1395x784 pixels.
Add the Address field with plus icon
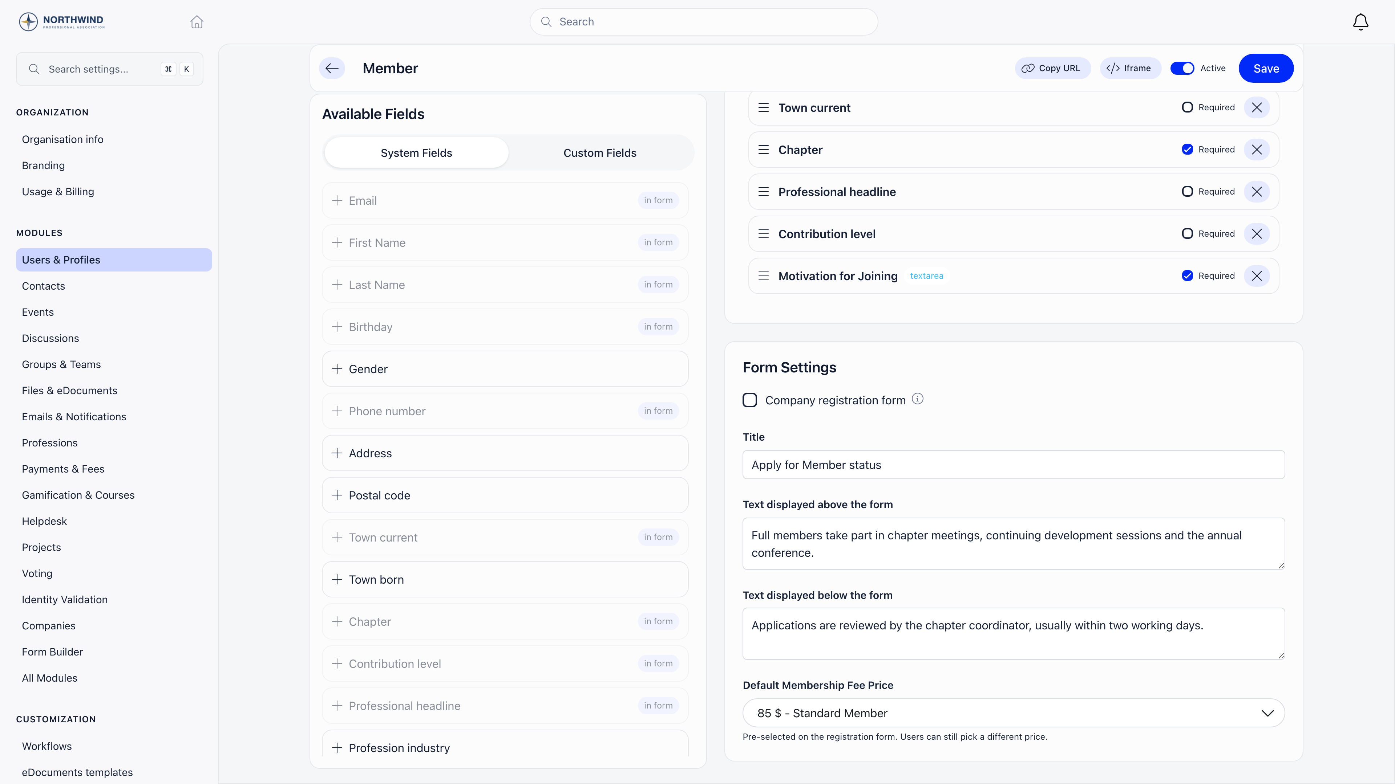(x=337, y=453)
